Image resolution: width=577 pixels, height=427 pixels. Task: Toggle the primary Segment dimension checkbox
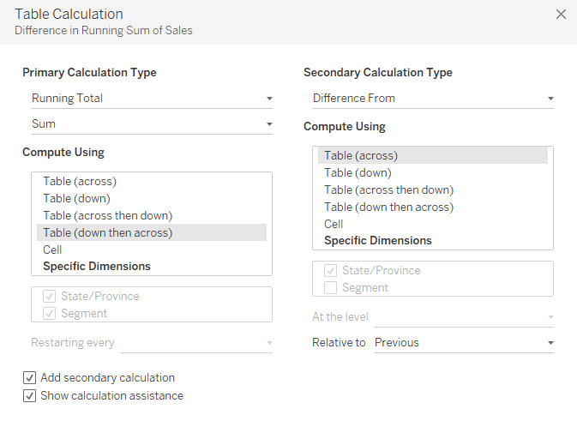click(x=50, y=314)
